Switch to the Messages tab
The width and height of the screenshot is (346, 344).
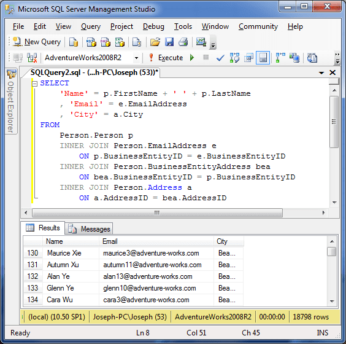click(x=89, y=229)
